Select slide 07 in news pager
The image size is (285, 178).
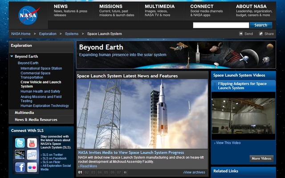(119, 172)
